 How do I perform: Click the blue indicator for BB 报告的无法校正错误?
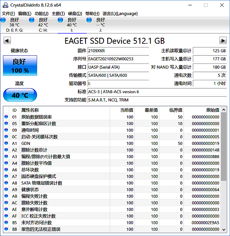[6, 229]
